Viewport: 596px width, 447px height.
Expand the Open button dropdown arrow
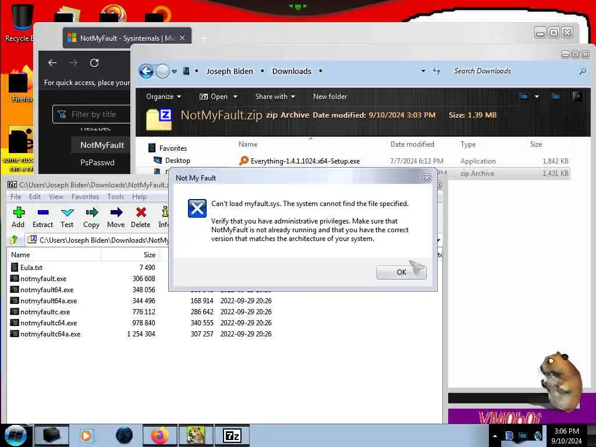tap(235, 97)
